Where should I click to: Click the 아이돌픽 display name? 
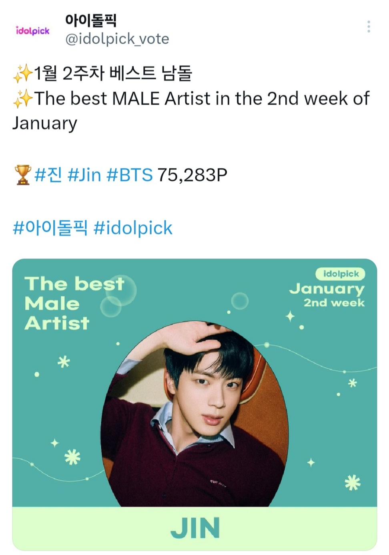91,20
